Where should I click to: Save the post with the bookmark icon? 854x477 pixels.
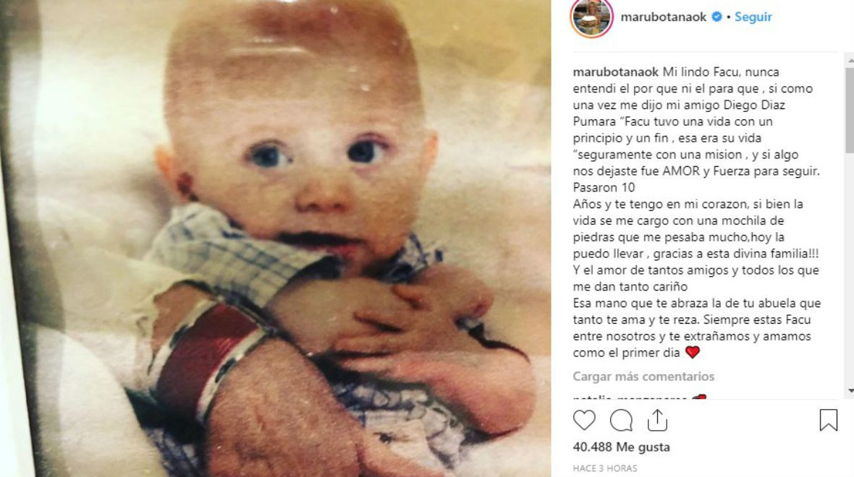[829, 421]
